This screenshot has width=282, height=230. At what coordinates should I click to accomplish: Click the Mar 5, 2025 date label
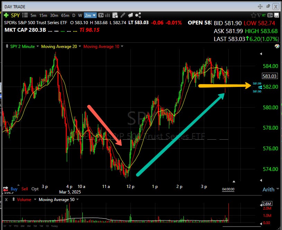click(70, 192)
